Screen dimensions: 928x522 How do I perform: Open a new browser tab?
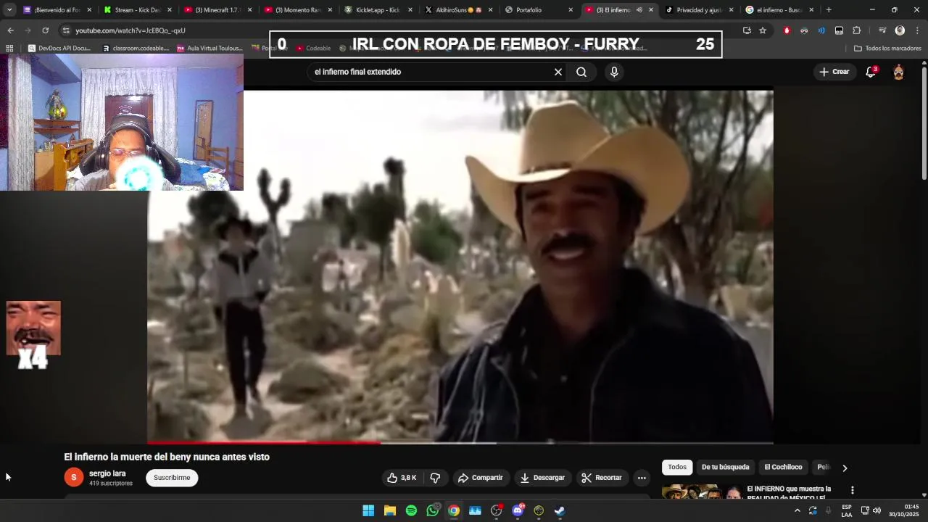point(829,10)
